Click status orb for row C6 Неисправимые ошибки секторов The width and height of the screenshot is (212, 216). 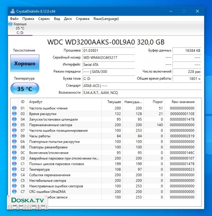14,186
